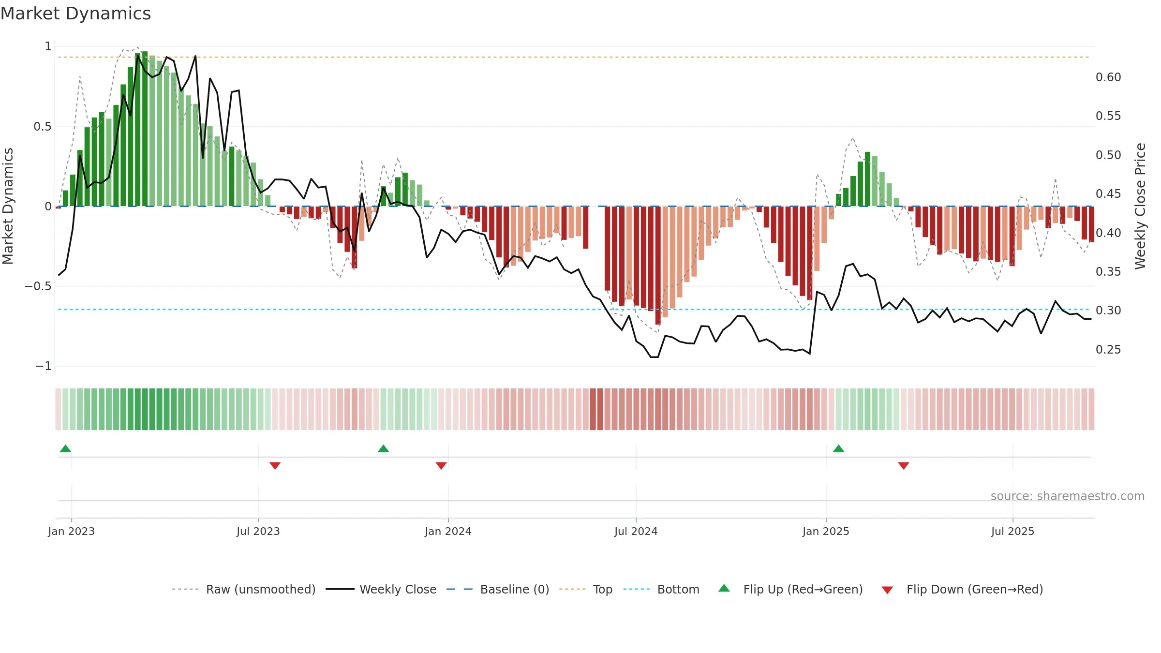This screenshot has height=653, width=1161.
Task: Select the Flip Down marker in spring 2025
Action: [x=904, y=465]
